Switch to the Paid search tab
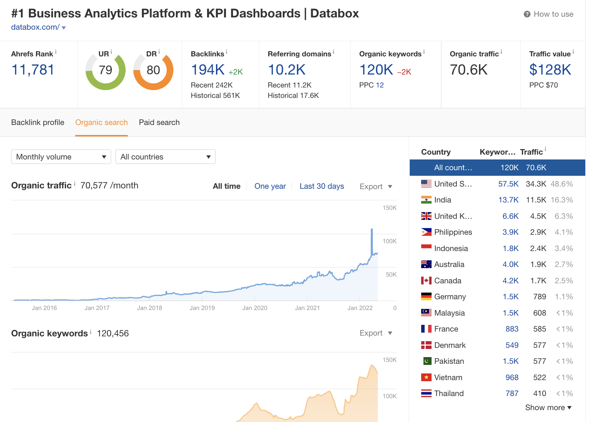The image size is (589, 422). click(x=159, y=122)
